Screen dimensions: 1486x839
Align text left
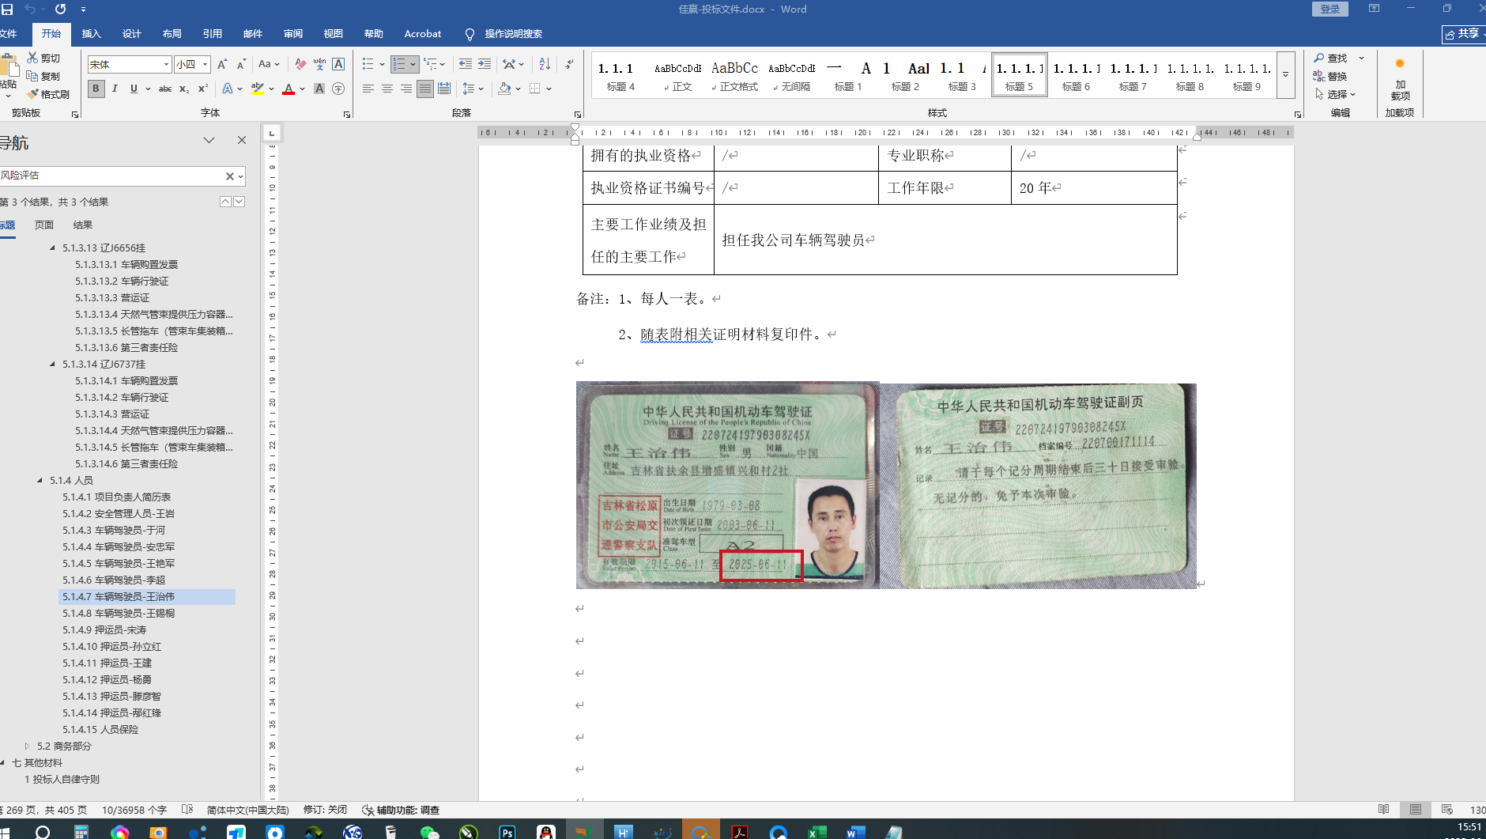(x=368, y=89)
